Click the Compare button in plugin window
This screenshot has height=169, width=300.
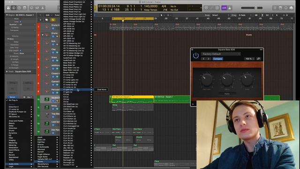(217, 59)
